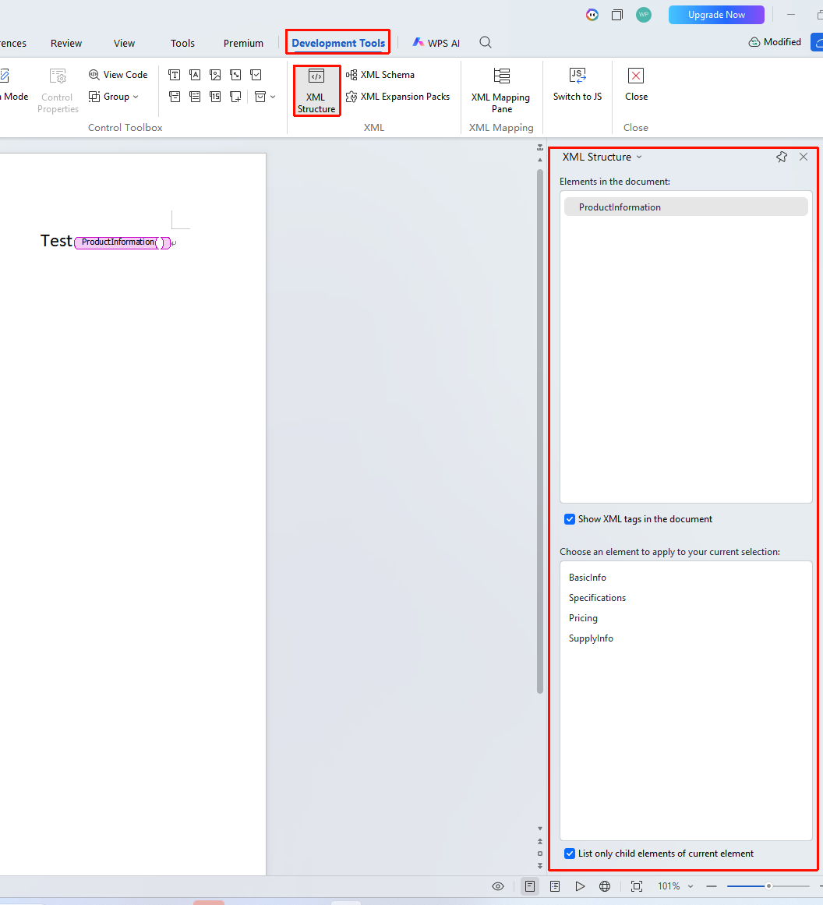Viewport: 823px width, 905px height.
Task: Insert a check box content control
Action: (256, 75)
